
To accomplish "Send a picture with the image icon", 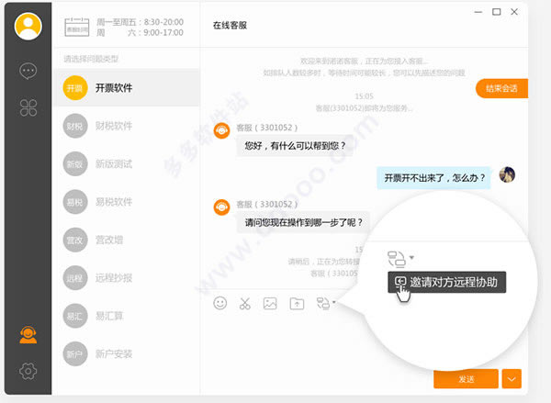I will point(270,303).
